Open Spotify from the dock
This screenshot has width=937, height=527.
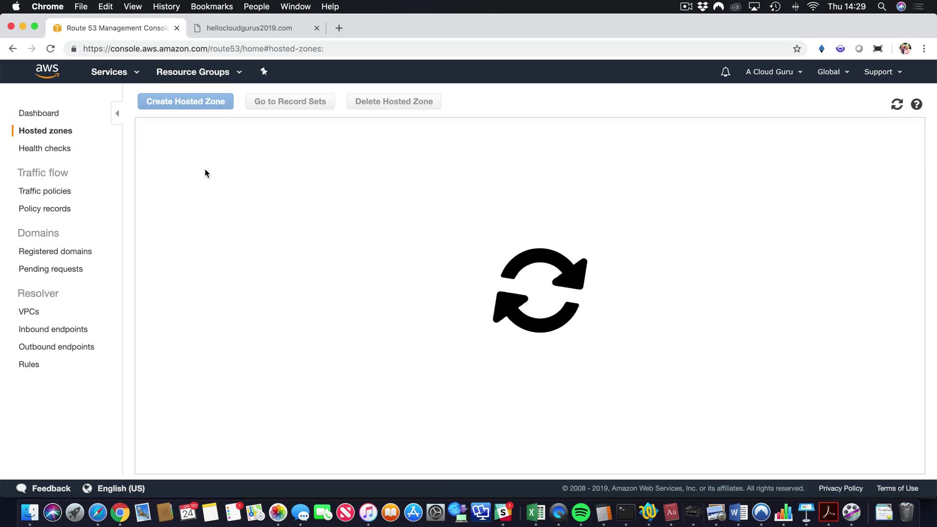coord(581,512)
